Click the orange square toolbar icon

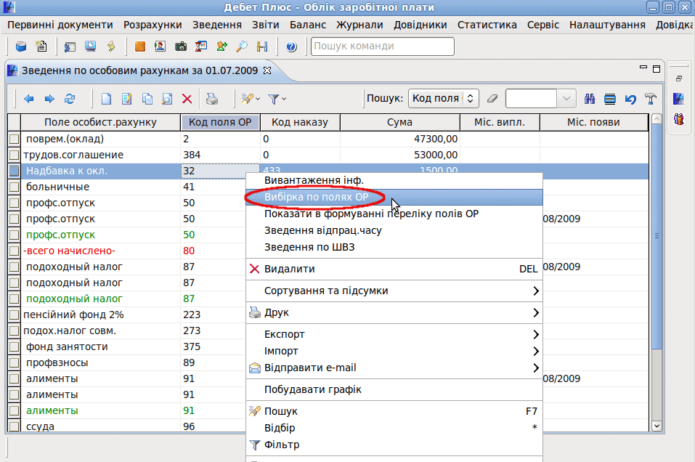click(140, 46)
